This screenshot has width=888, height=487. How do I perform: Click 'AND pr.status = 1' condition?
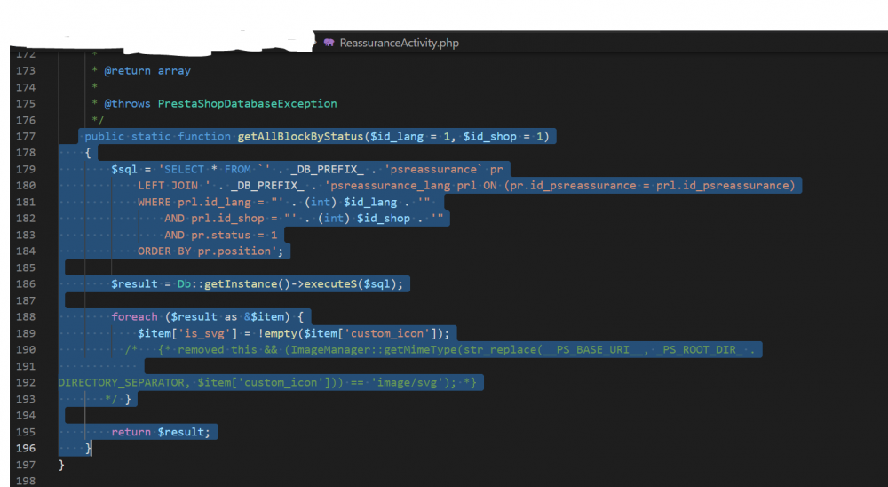(221, 235)
